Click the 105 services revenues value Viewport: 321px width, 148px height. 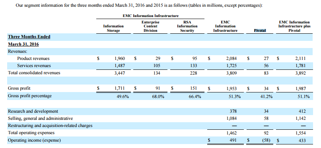pos(157,66)
